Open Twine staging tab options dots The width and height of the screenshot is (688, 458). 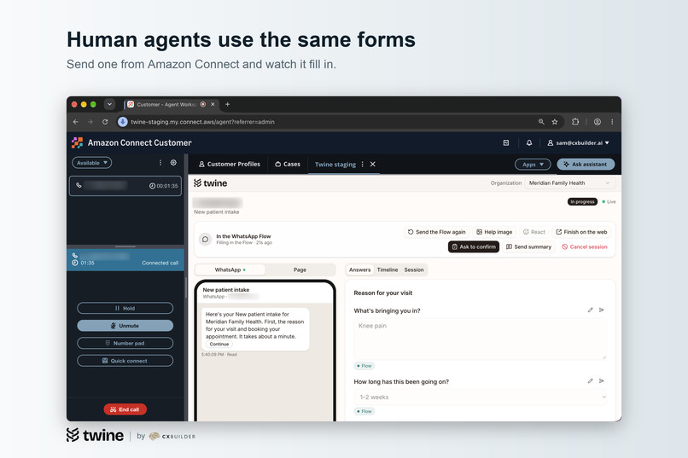click(363, 164)
